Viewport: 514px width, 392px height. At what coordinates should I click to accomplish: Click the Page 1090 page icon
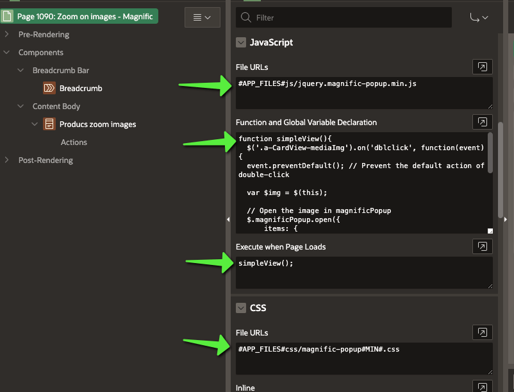[x=8, y=17]
